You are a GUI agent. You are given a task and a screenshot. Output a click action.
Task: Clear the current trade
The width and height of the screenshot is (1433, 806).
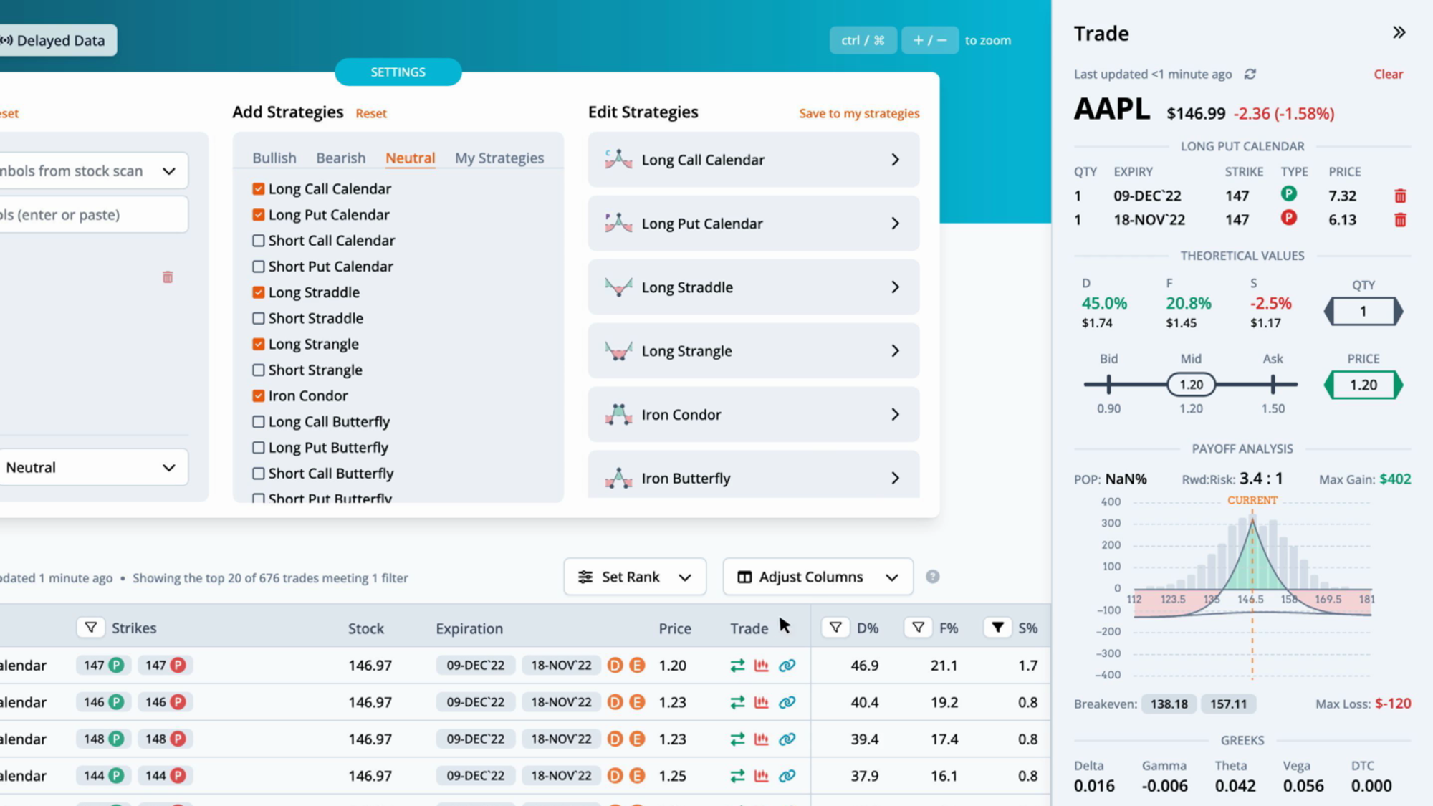tap(1388, 74)
